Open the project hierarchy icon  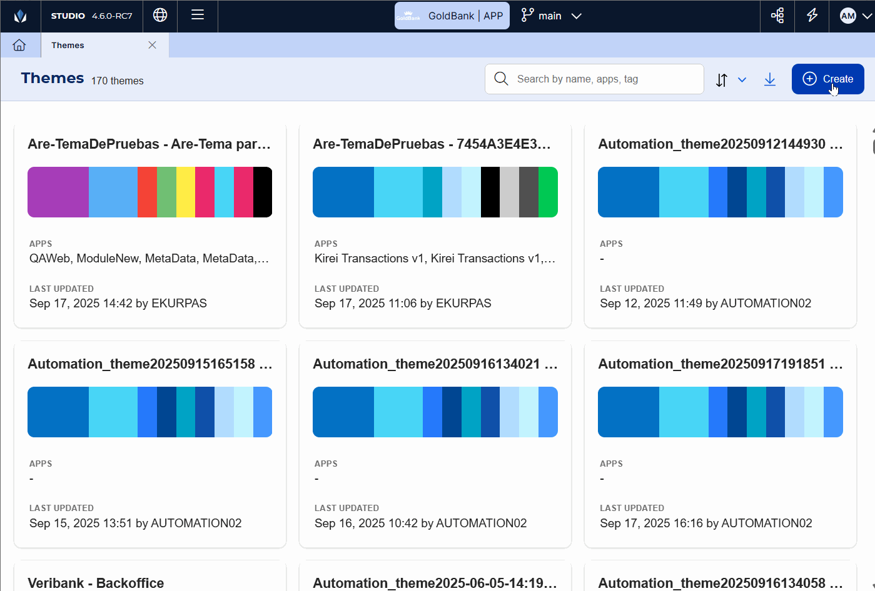tap(777, 16)
